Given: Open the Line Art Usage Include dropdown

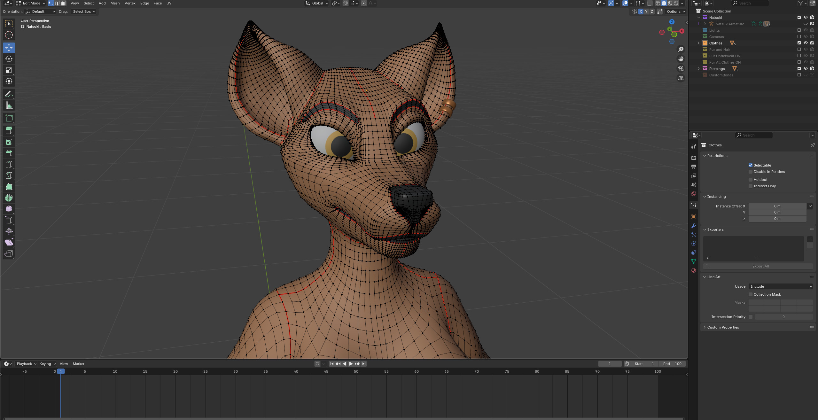Looking at the screenshot, I should coord(780,286).
